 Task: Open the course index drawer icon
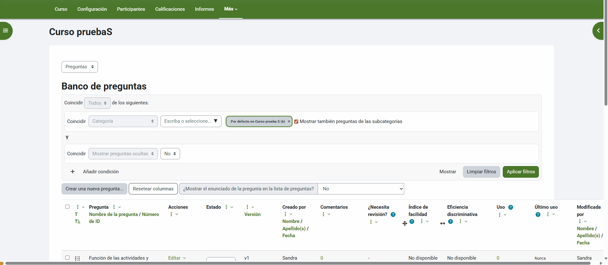pyautogui.click(x=6, y=31)
